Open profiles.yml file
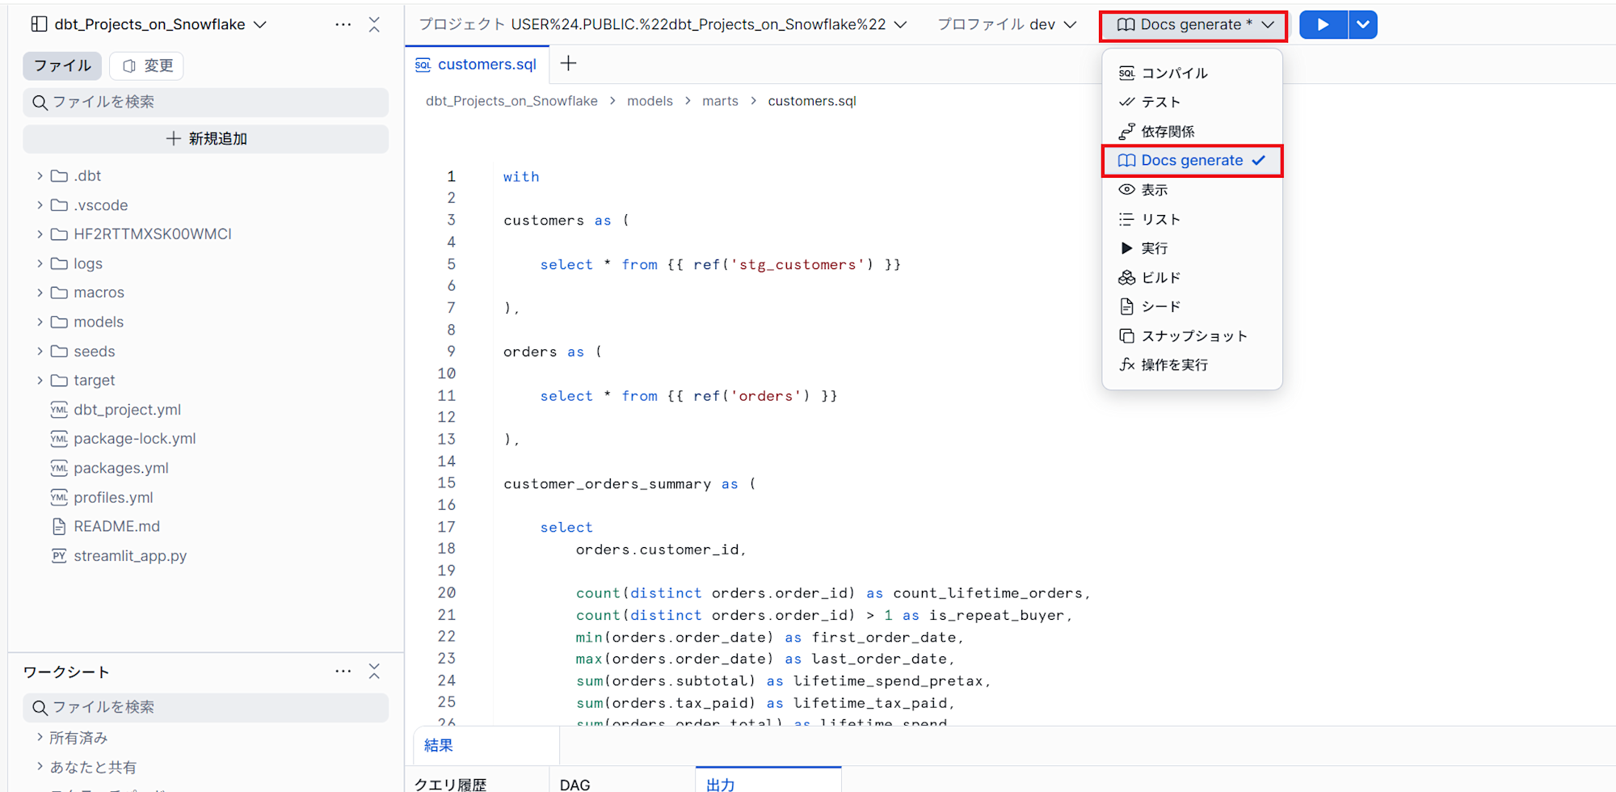The width and height of the screenshot is (1616, 792). 113,498
